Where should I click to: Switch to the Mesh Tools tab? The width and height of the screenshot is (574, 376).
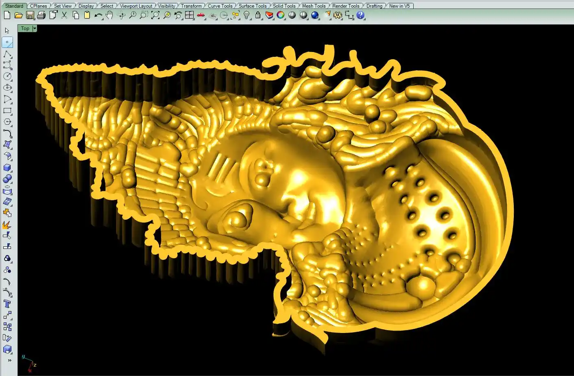coord(314,6)
